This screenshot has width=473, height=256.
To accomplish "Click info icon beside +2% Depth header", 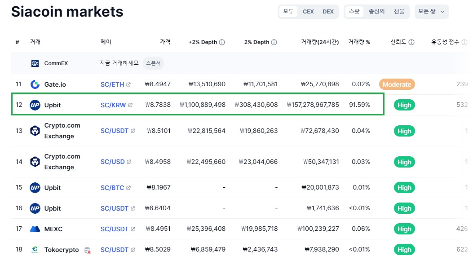I will (x=222, y=42).
